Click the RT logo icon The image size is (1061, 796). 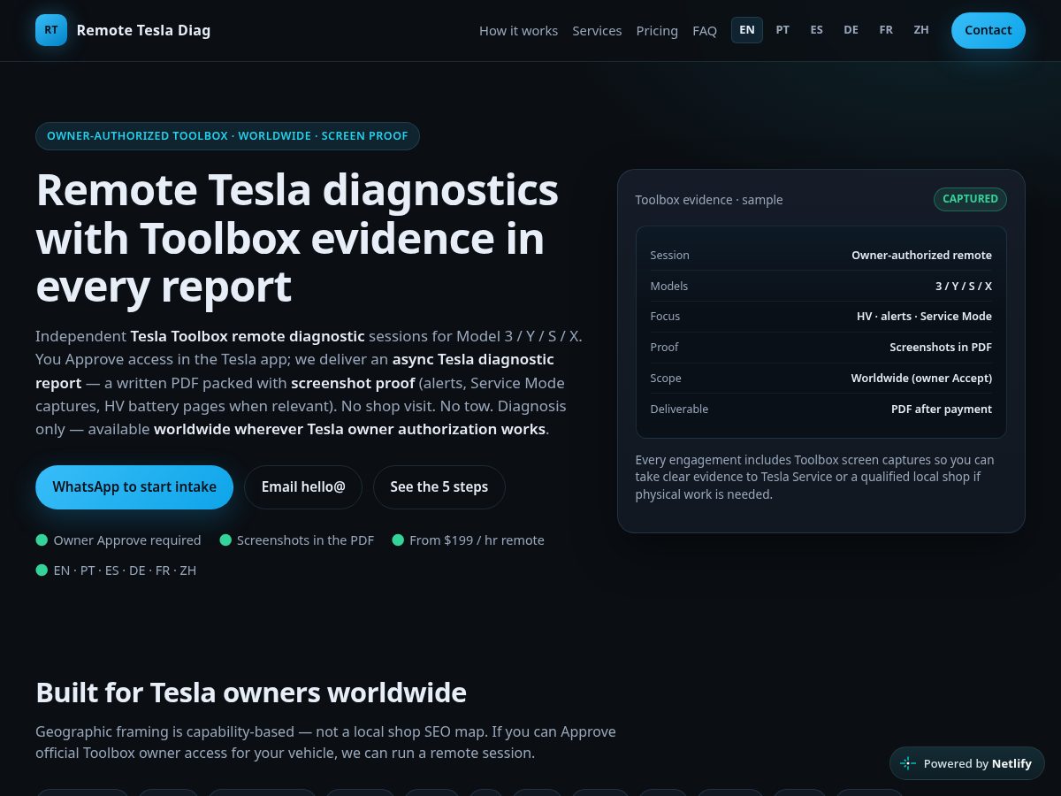[51, 30]
